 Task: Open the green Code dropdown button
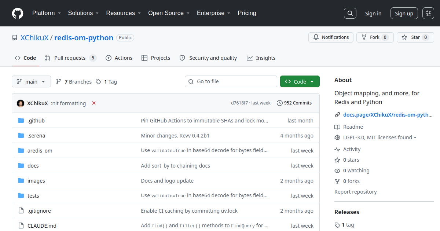point(300,81)
